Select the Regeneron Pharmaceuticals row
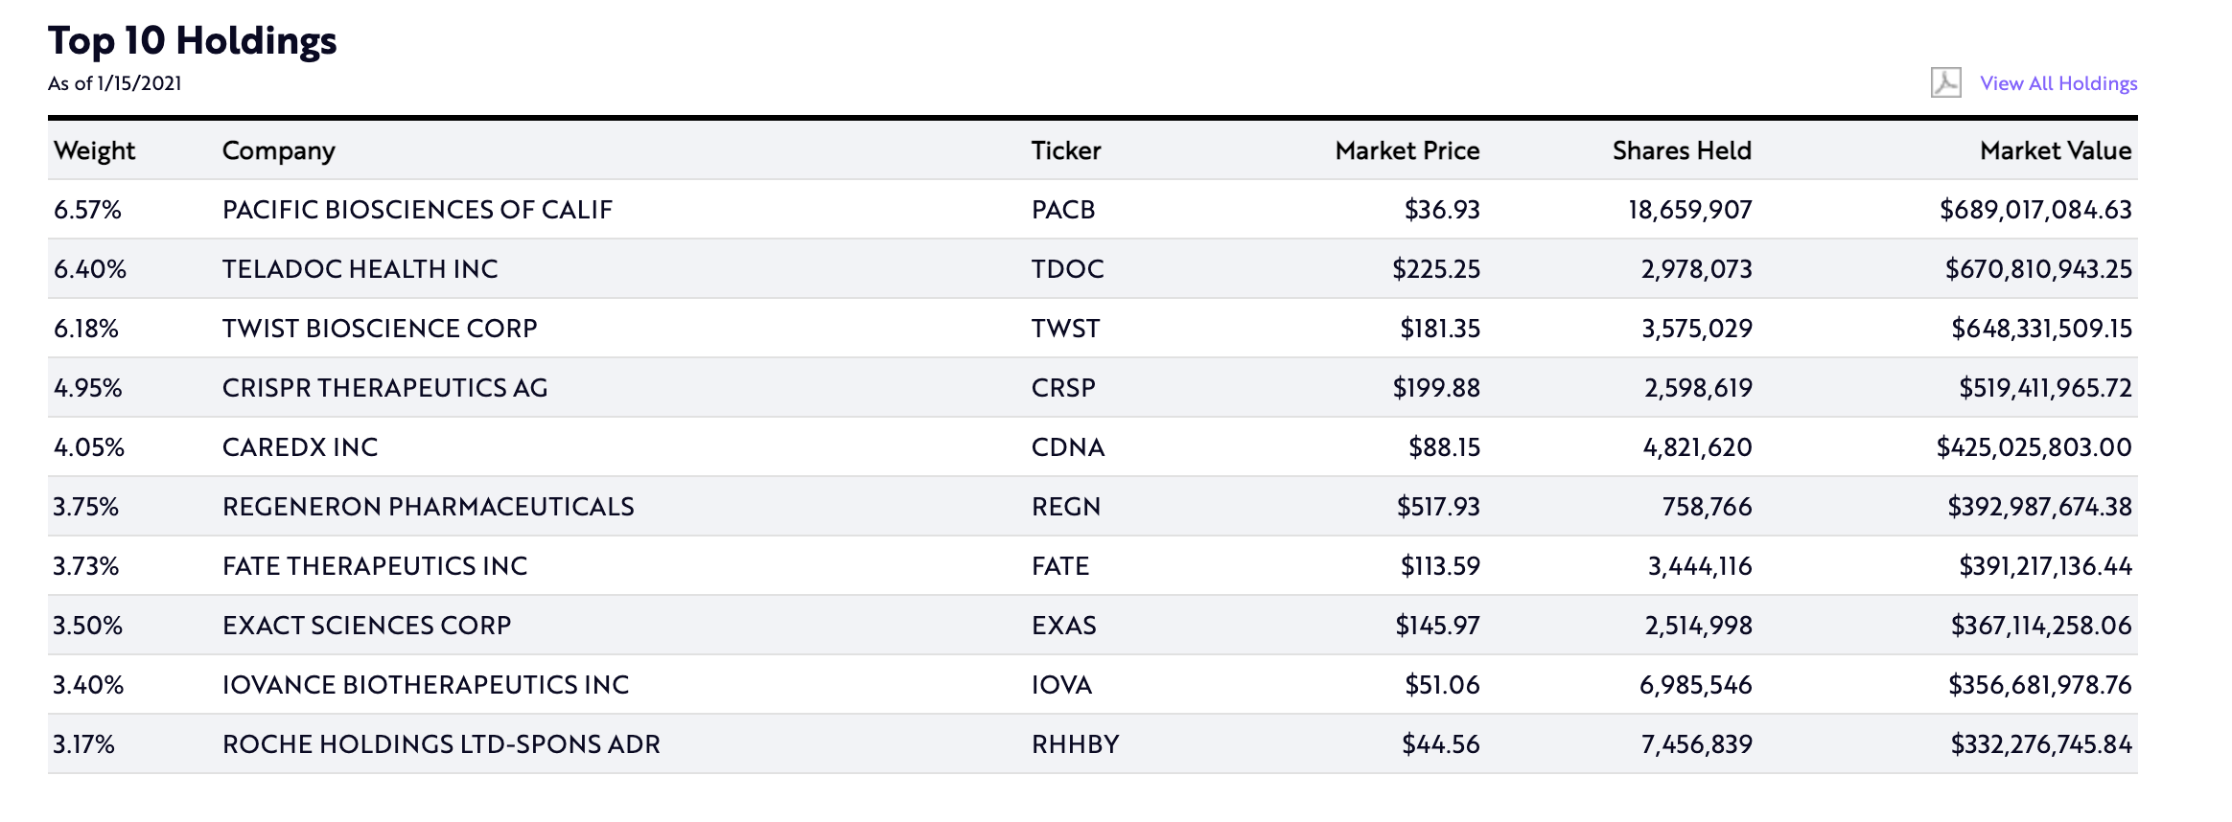The width and height of the screenshot is (2232, 822). (x=428, y=507)
